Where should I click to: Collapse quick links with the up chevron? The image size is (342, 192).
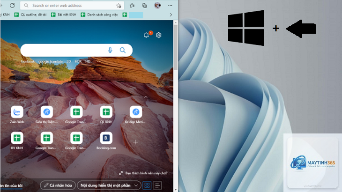[x=146, y=97]
